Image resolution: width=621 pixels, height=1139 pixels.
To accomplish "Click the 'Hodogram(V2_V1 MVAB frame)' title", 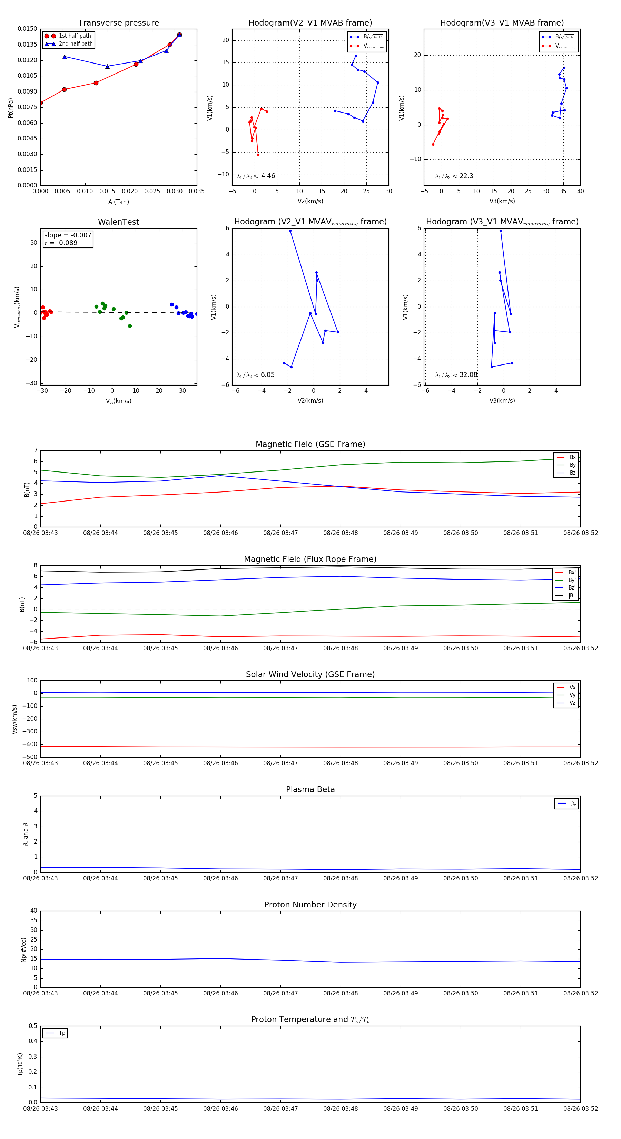I will point(310,23).
